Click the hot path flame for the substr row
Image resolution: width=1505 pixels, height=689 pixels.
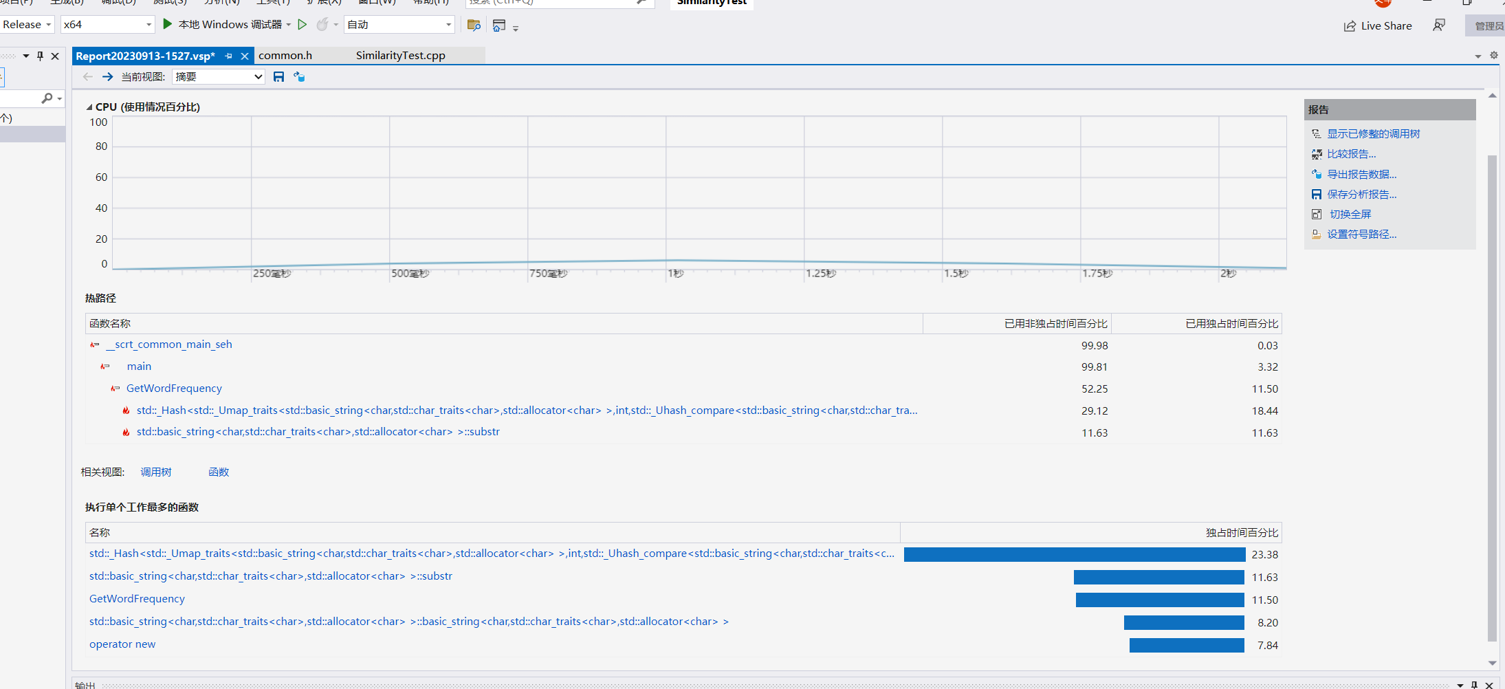[126, 432]
